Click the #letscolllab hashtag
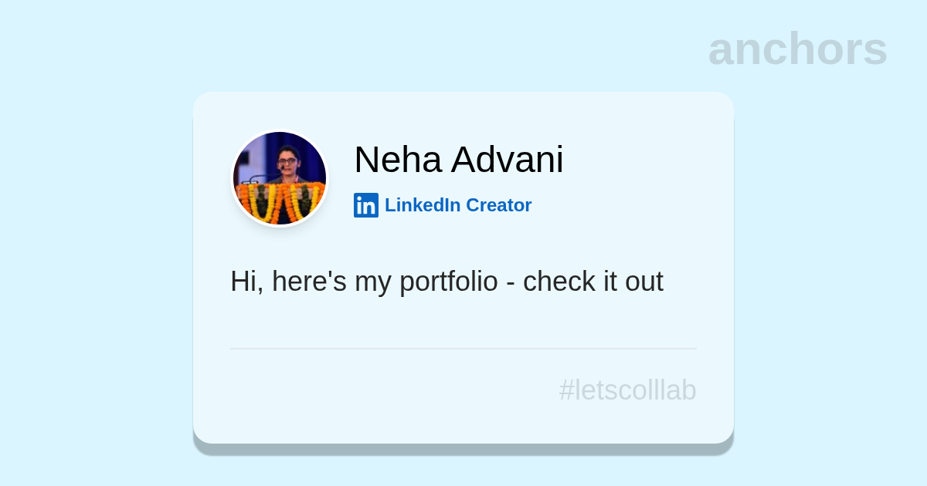Viewport: 927px width, 486px height. [627, 390]
